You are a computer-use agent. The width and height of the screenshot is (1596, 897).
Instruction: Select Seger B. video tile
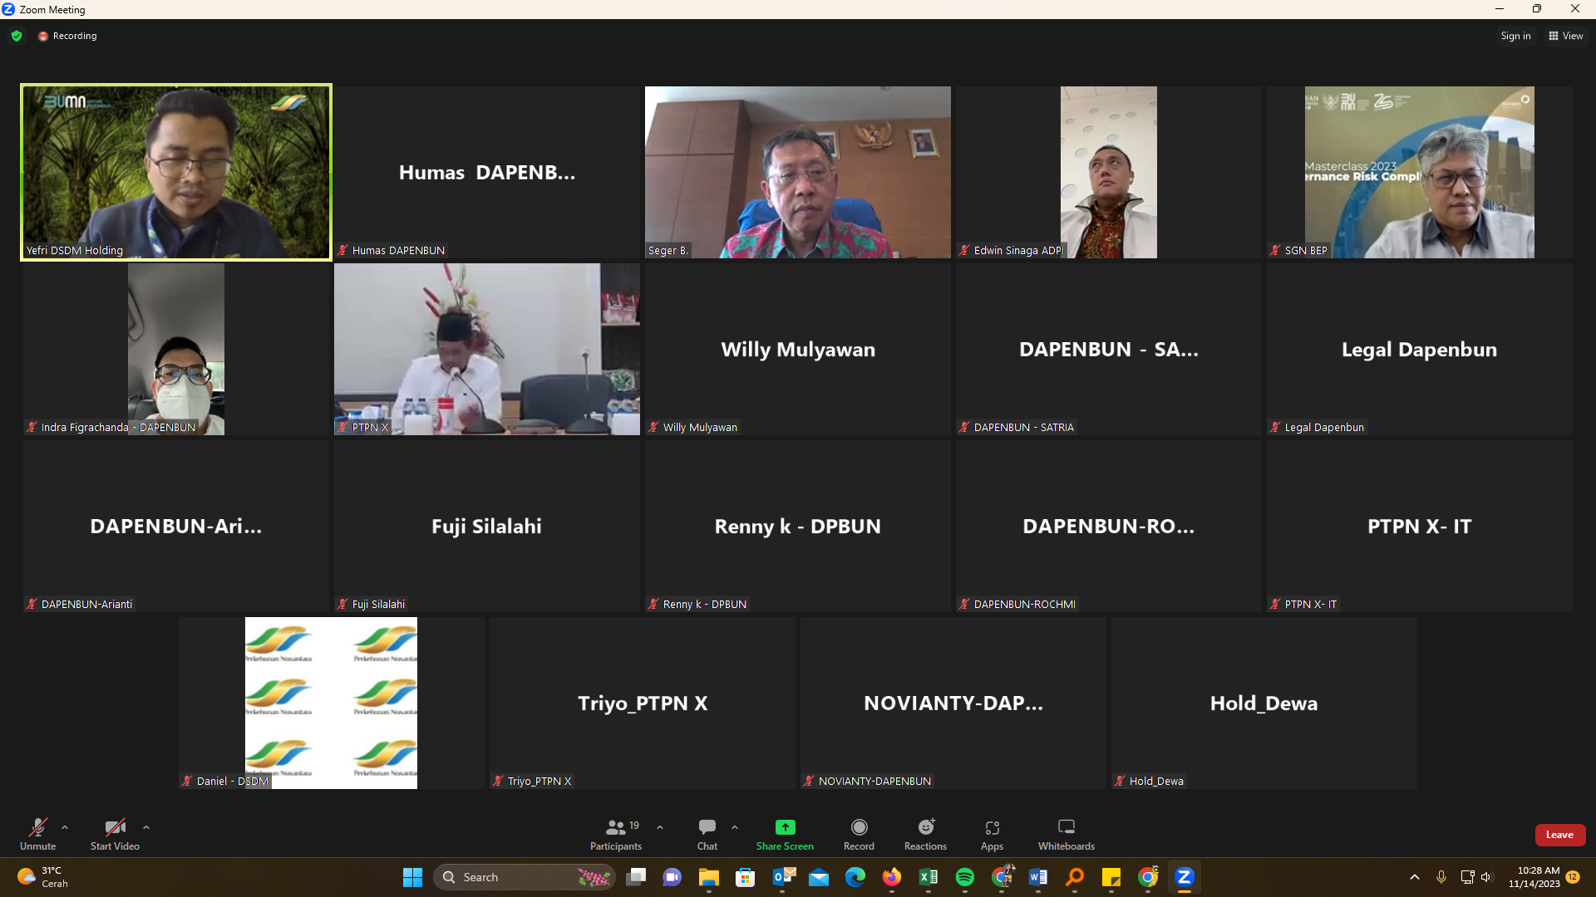tap(797, 172)
